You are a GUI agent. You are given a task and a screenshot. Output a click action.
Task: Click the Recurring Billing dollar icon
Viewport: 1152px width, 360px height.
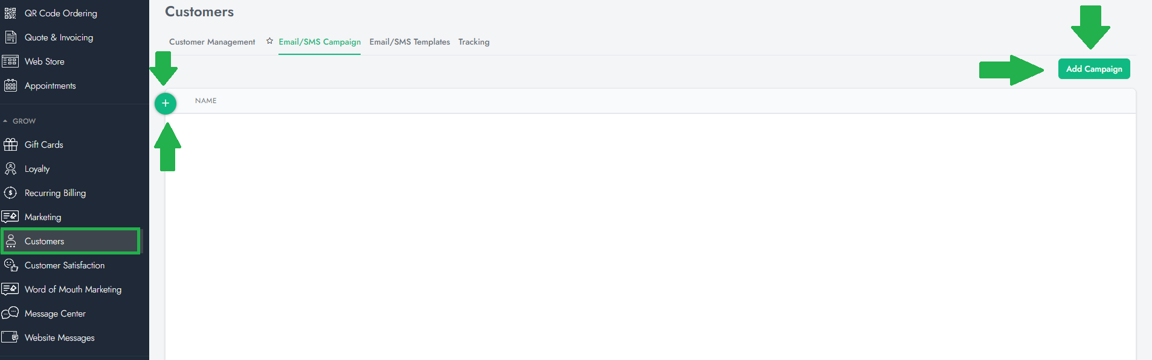10,193
